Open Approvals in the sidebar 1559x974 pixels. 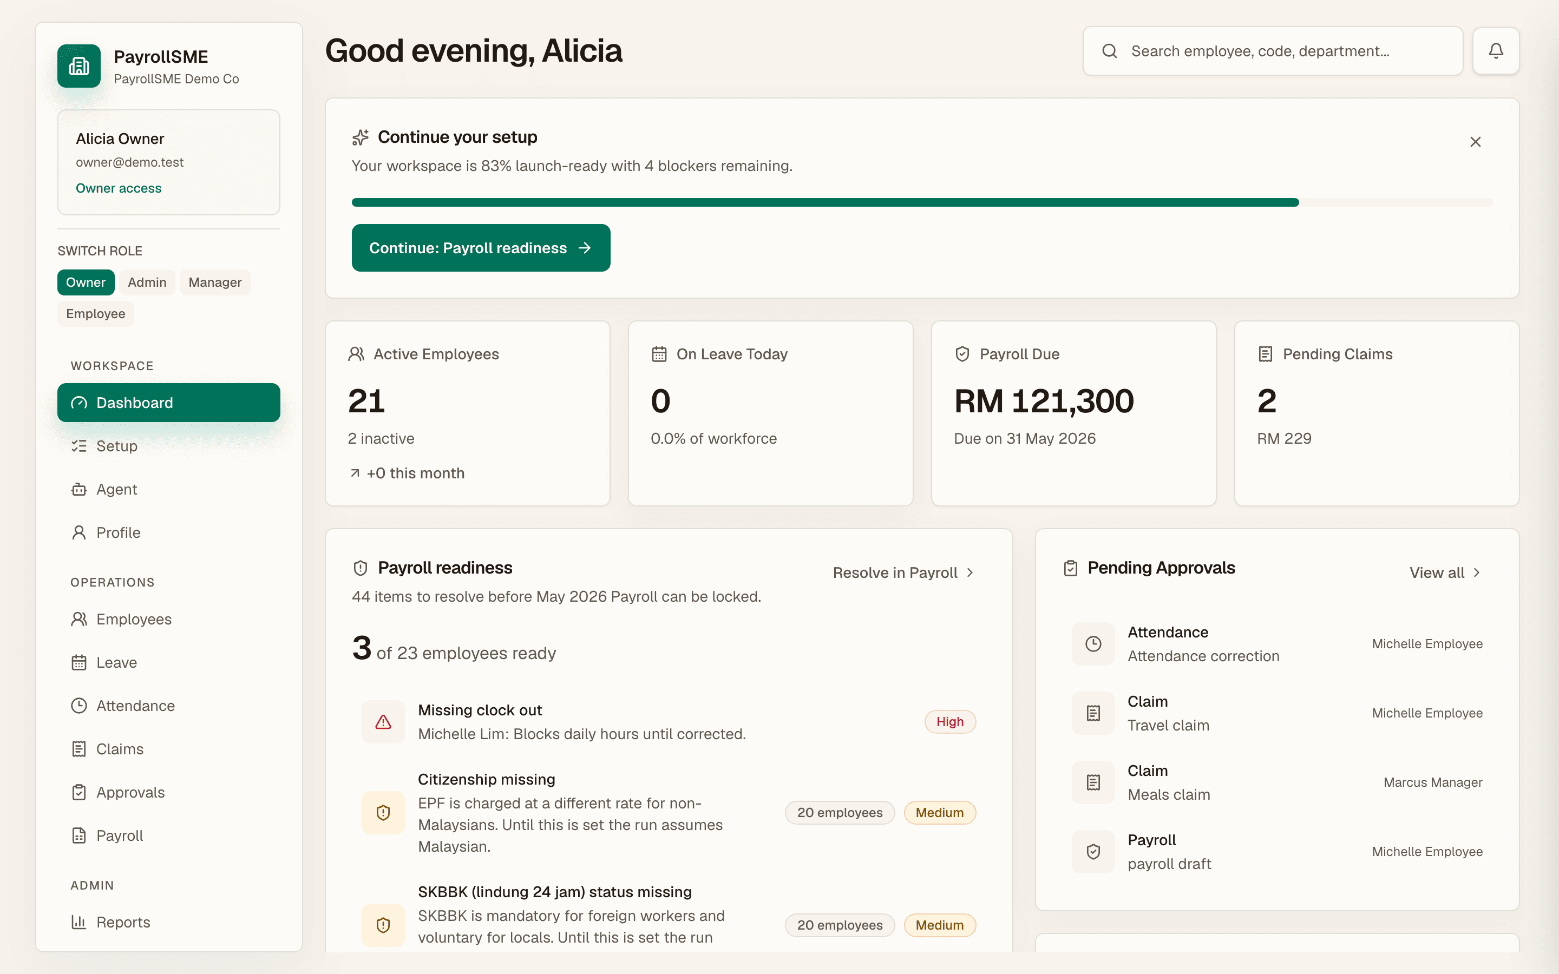(x=169, y=792)
